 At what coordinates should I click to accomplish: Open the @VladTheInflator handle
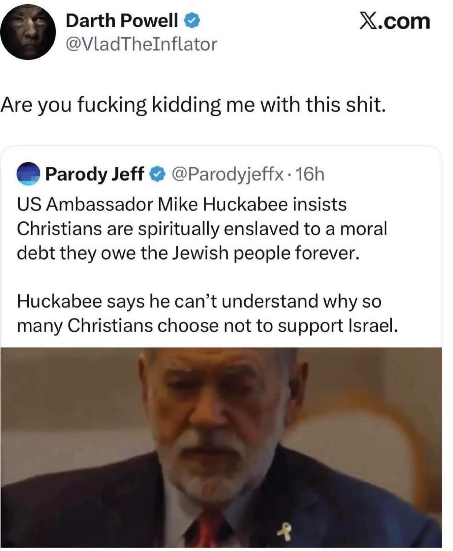pos(141,44)
